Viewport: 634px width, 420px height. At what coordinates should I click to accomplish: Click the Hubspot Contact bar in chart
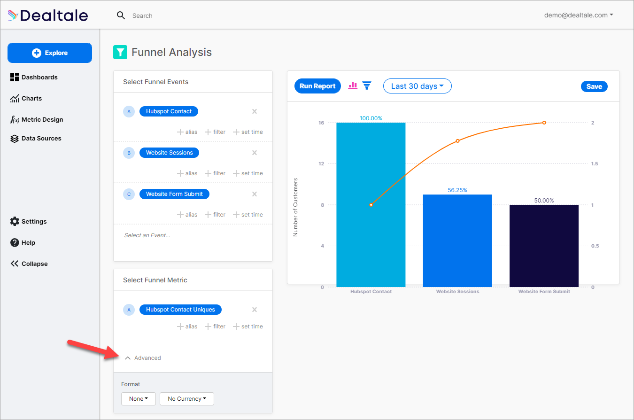click(x=371, y=205)
